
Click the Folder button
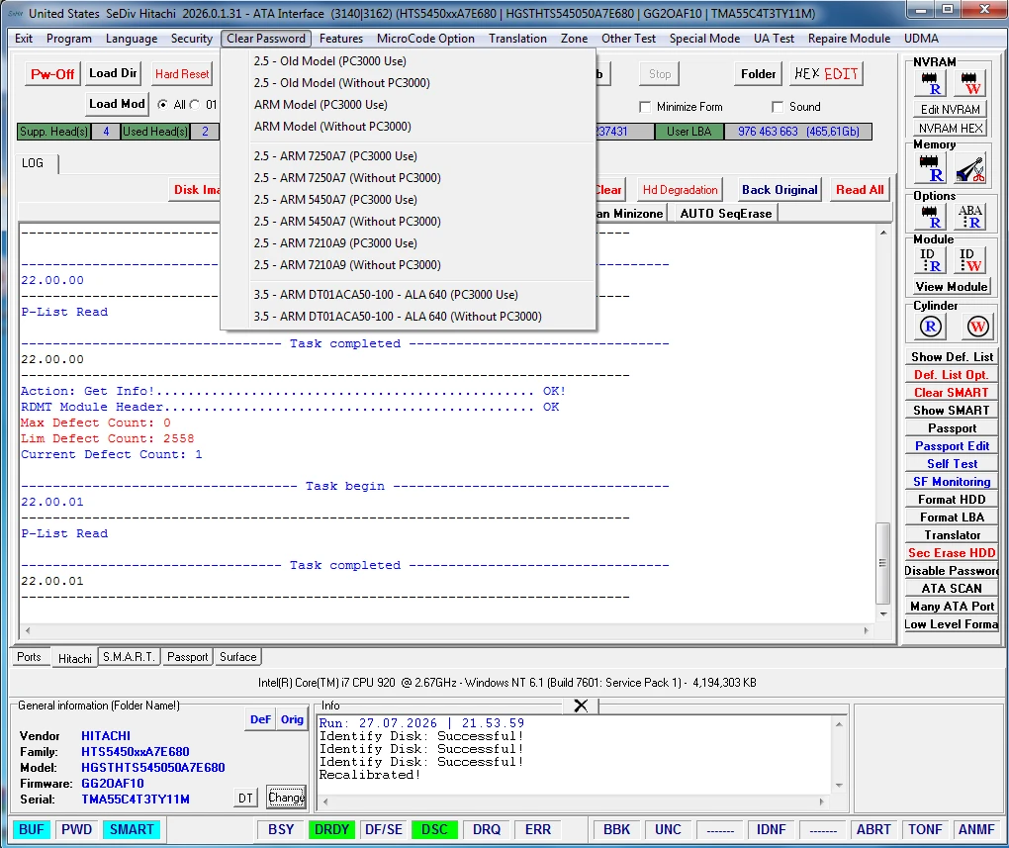[758, 74]
